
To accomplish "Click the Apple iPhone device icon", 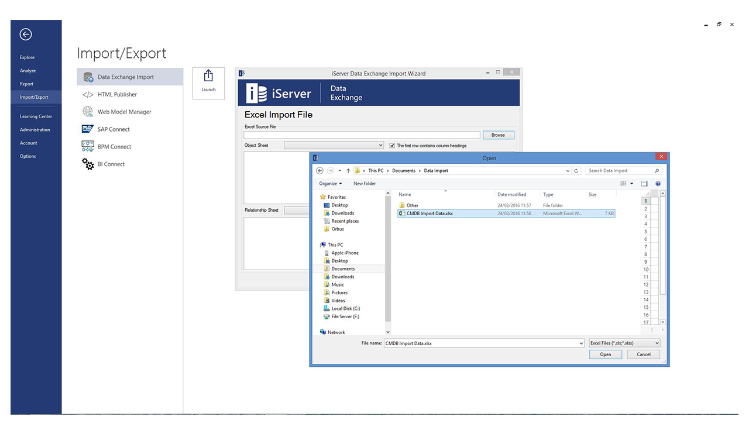I will (x=327, y=253).
